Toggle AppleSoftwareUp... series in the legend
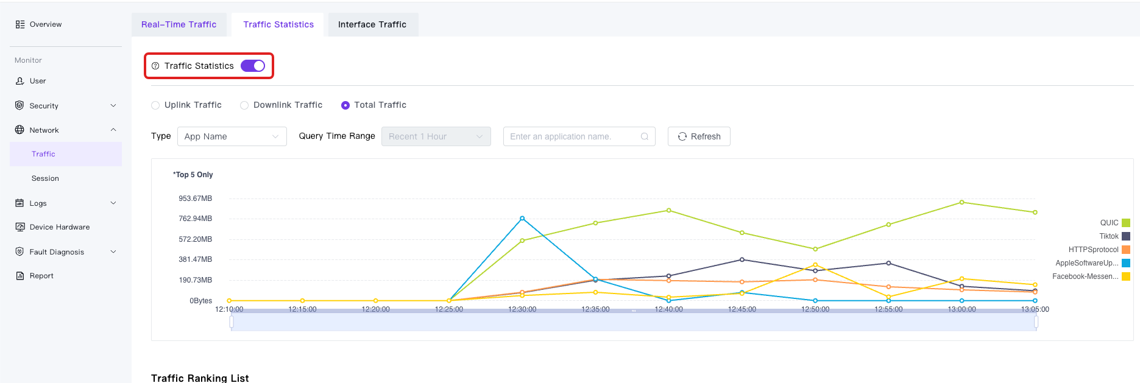This screenshot has width=1140, height=383. point(1093,263)
